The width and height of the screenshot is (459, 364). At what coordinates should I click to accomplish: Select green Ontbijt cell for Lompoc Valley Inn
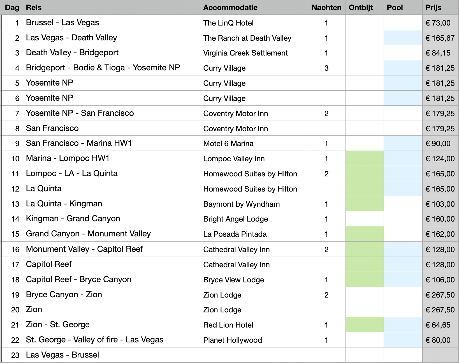(x=364, y=158)
